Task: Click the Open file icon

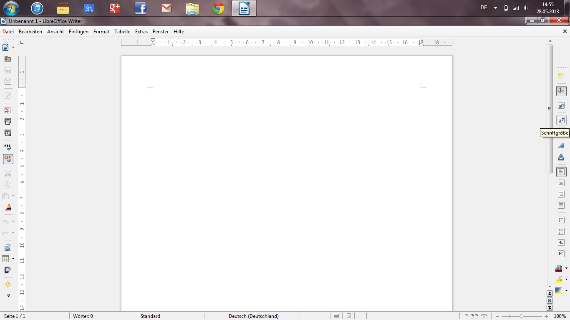Action: tap(8, 59)
